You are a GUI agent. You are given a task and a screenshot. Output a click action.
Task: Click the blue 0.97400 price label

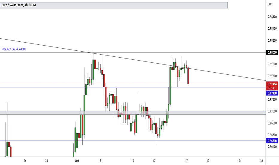click(272, 93)
